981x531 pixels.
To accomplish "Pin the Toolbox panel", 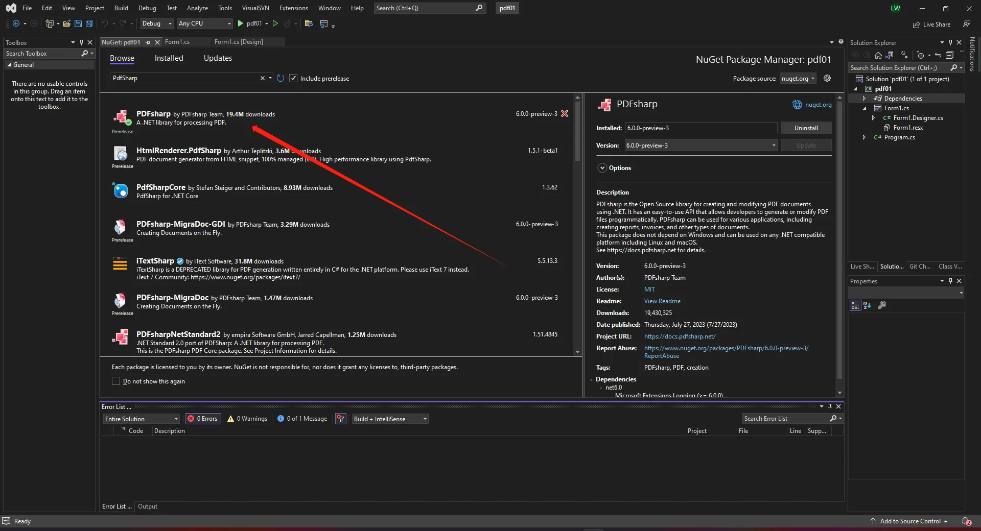I will pos(81,42).
